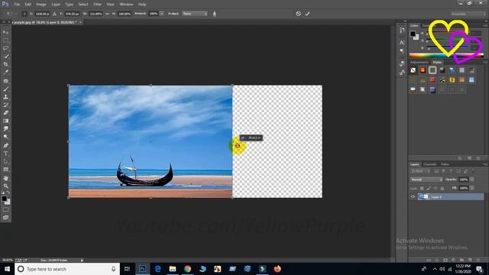Open the Color panel options menu
Screen dimensions: 489x275
[x=485, y=25]
